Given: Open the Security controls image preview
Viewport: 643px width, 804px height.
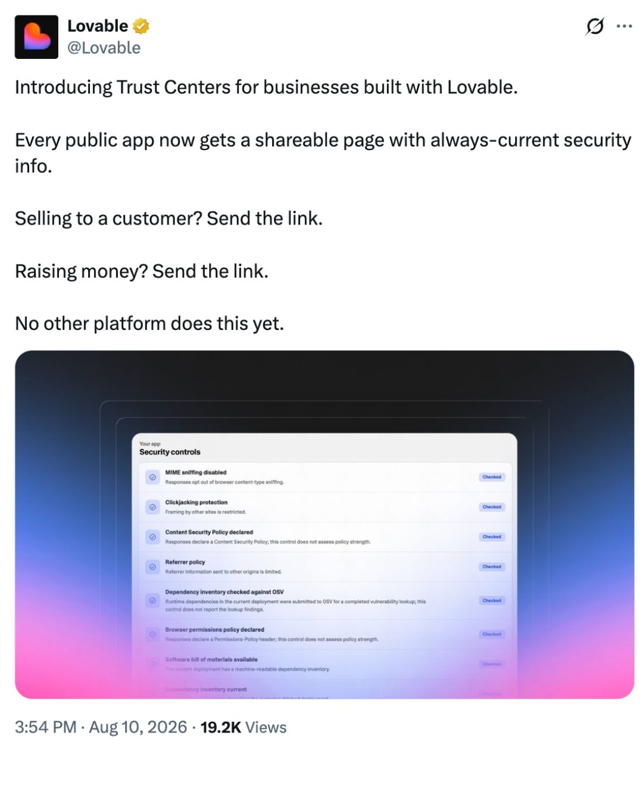Looking at the screenshot, I should [324, 525].
